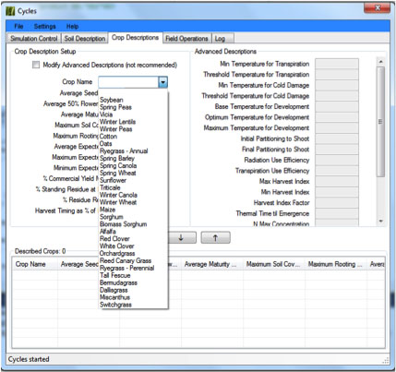This screenshot has height=372, width=396.
Task: Collapse the Crop Name dropdown arrow
Action: pyautogui.click(x=163, y=82)
